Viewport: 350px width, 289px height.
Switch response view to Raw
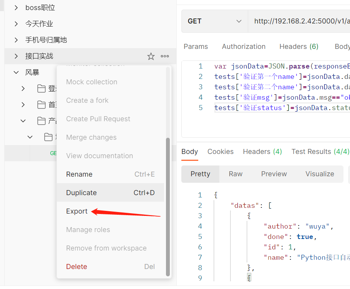236,174
